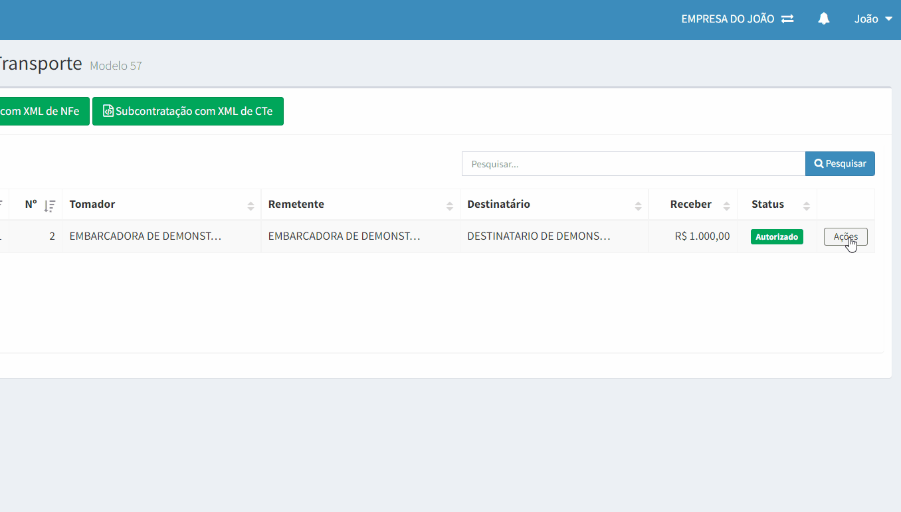Screen dimensions: 901x512
Task: Click the green Autorizado status badge
Action: (777, 237)
